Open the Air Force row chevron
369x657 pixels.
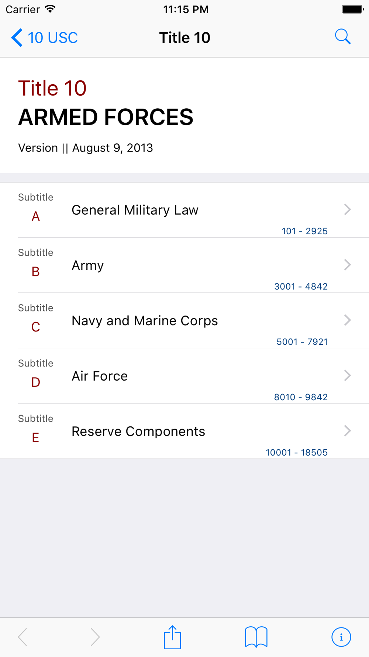[x=347, y=375]
